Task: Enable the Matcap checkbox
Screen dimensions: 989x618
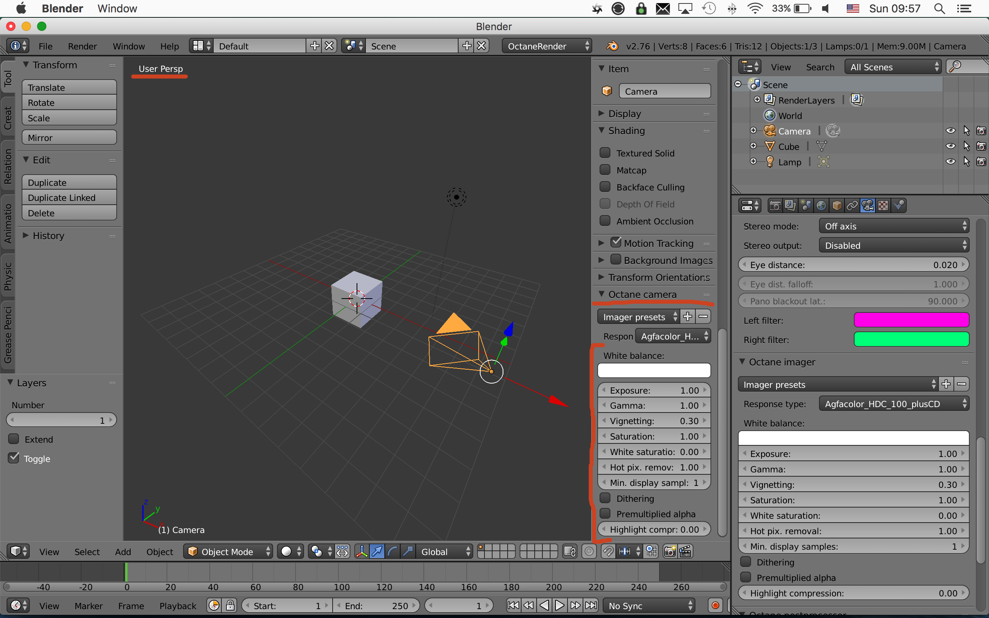Action: 605,170
